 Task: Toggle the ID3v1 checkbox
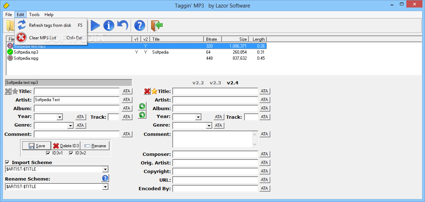(48, 153)
